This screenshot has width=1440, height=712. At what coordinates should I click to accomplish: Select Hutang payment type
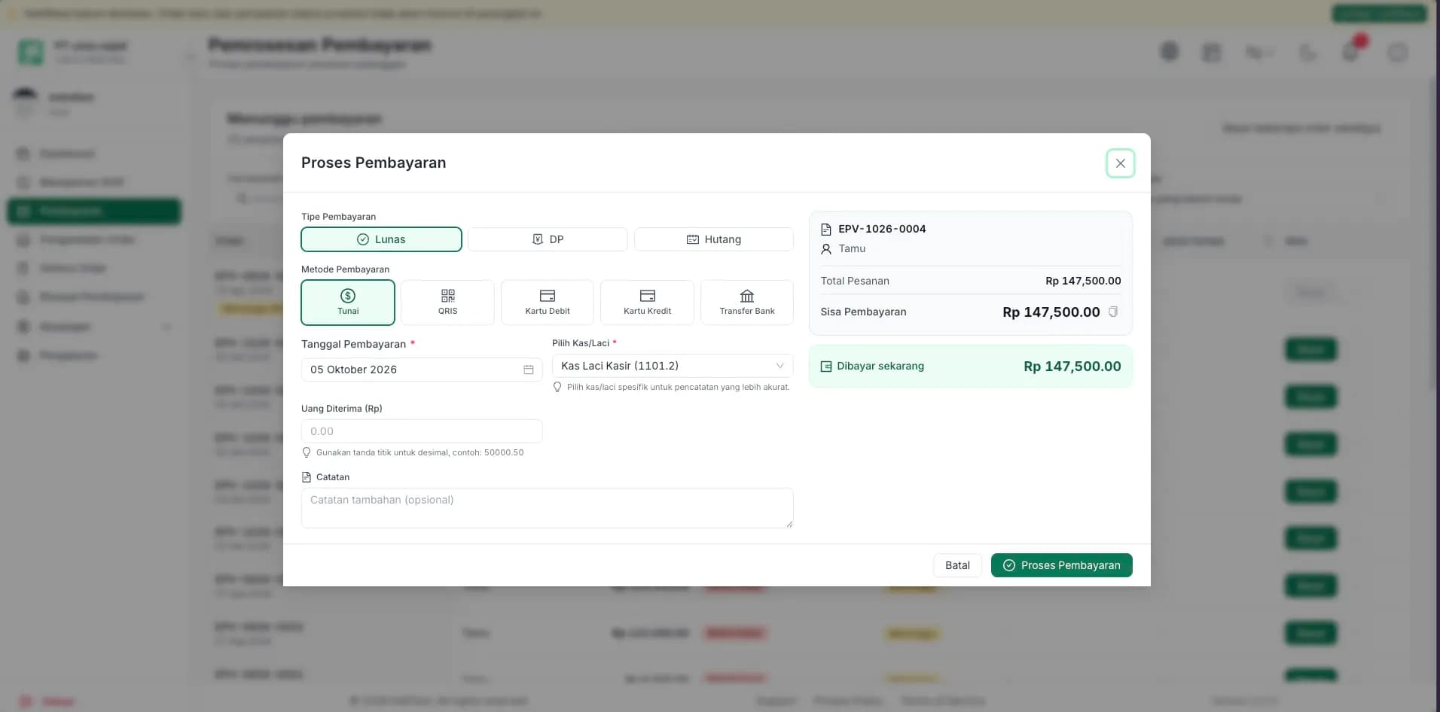coord(713,239)
